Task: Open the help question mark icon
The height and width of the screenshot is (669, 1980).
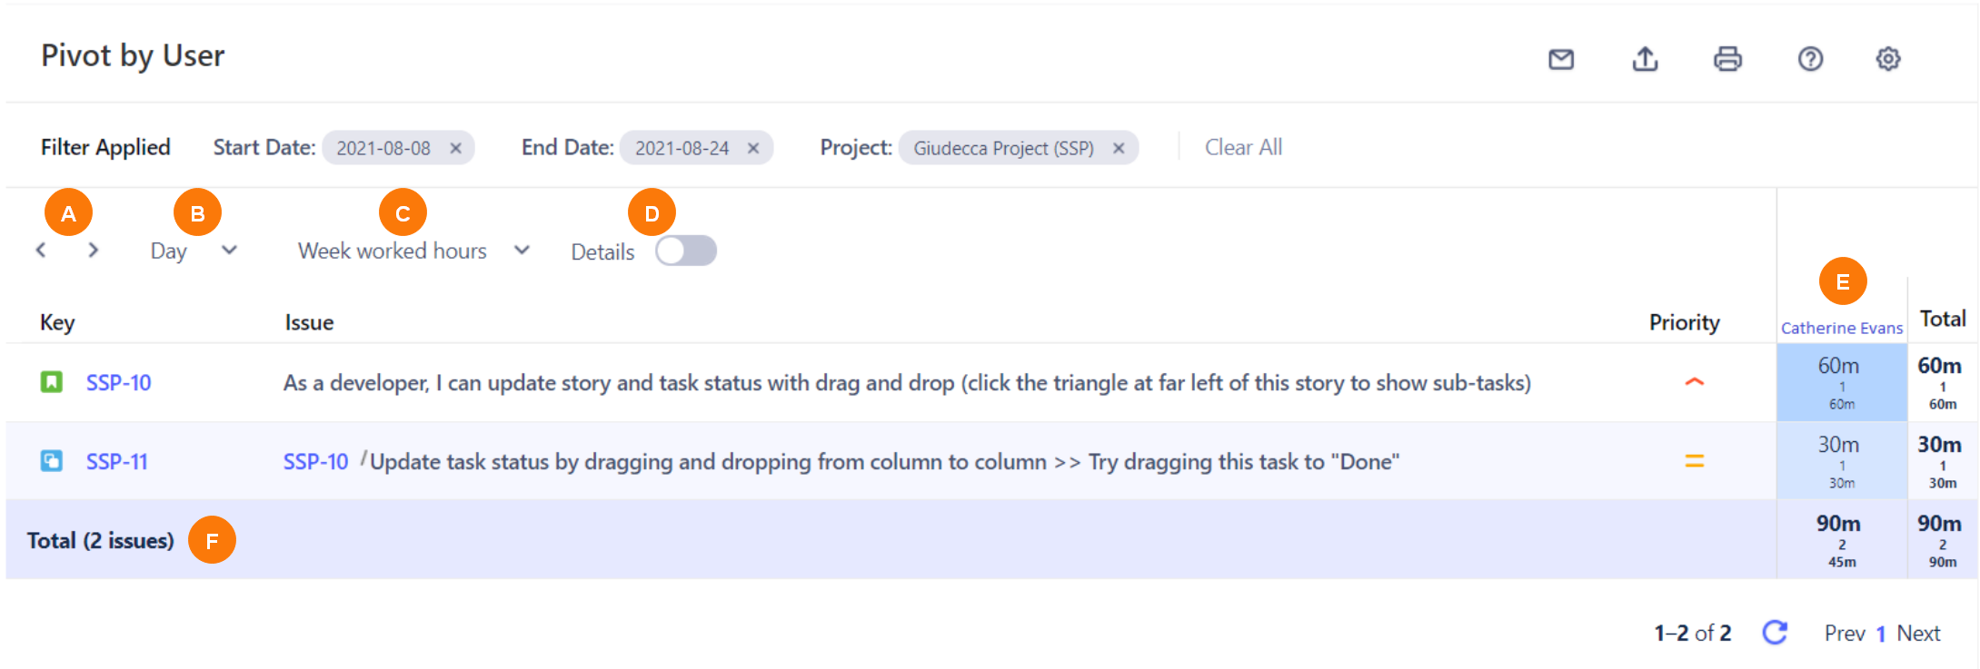Action: pos(1810,59)
